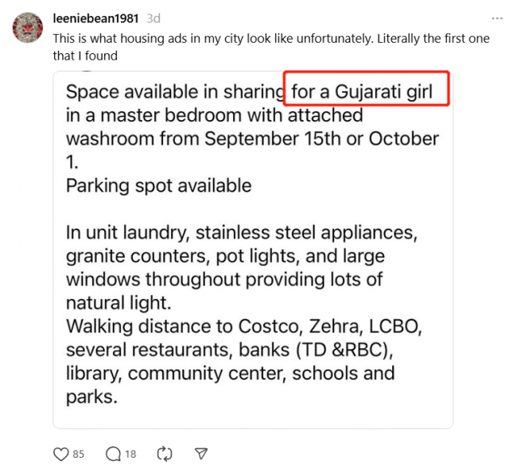Click the "library, community center" line
This screenshot has height=469, width=509.
click(x=231, y=373)
